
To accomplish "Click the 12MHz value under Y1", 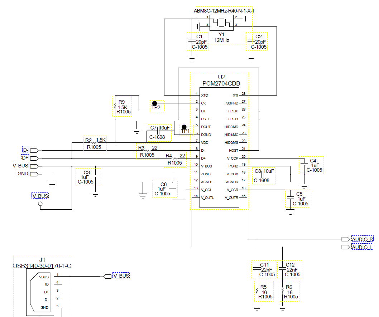I will click(222, 40).
